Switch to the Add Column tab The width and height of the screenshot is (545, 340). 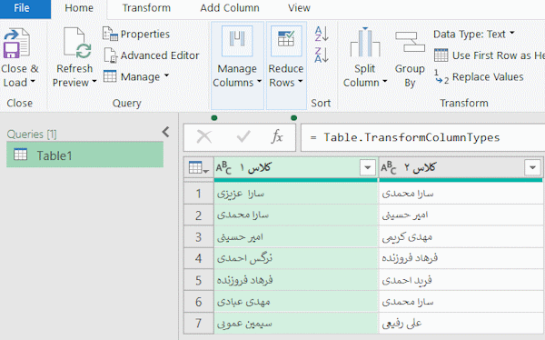tap(230, 8)
